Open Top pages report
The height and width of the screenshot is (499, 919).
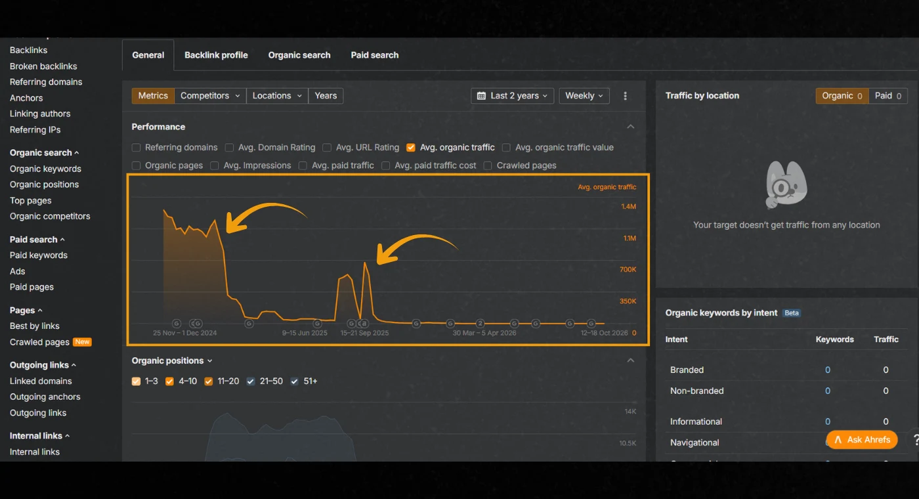[31, 201]
